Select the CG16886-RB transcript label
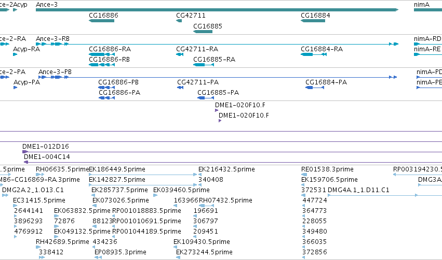The image size is (442, 260). tap(110, 60)
